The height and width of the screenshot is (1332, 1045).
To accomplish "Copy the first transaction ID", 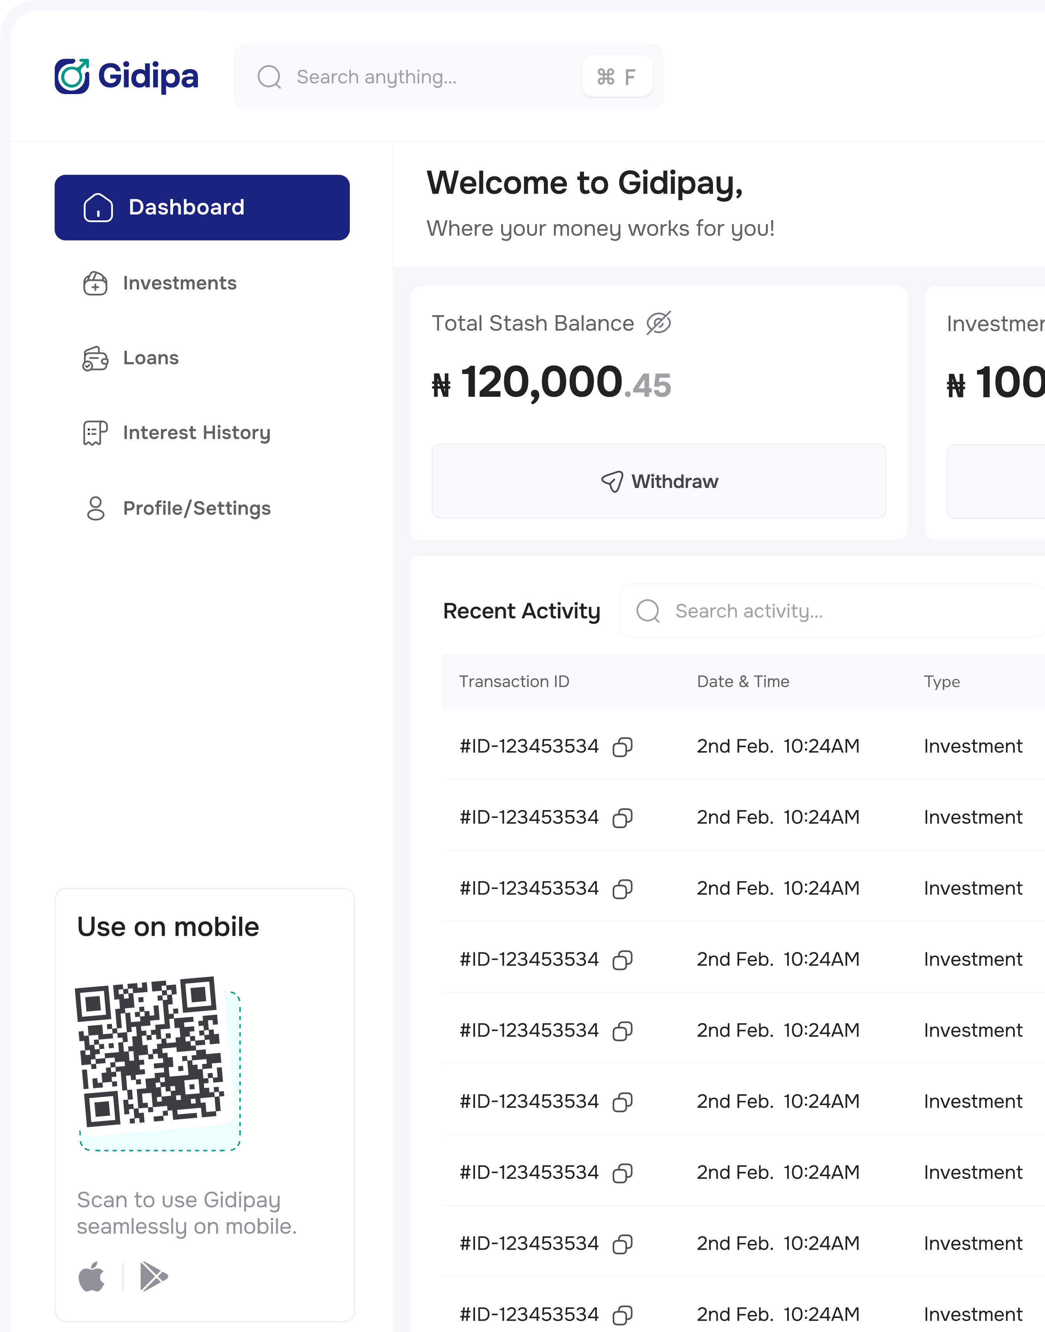I will 622,747.
